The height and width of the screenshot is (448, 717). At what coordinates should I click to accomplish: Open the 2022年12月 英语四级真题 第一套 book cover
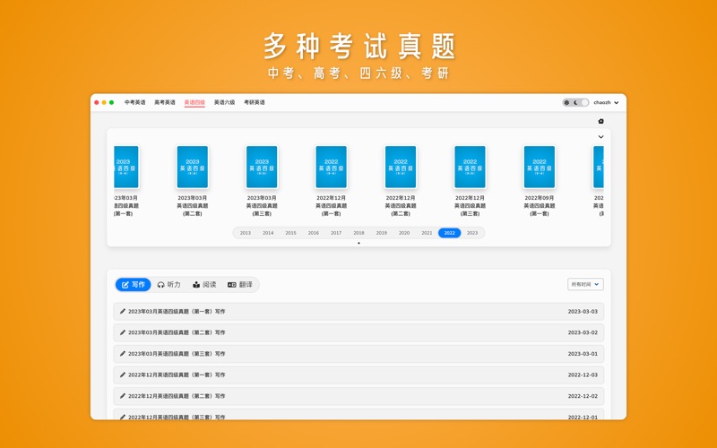tap(331, 168)
